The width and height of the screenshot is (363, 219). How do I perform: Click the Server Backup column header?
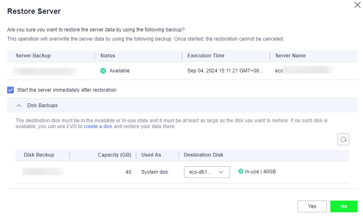point(33,56)
